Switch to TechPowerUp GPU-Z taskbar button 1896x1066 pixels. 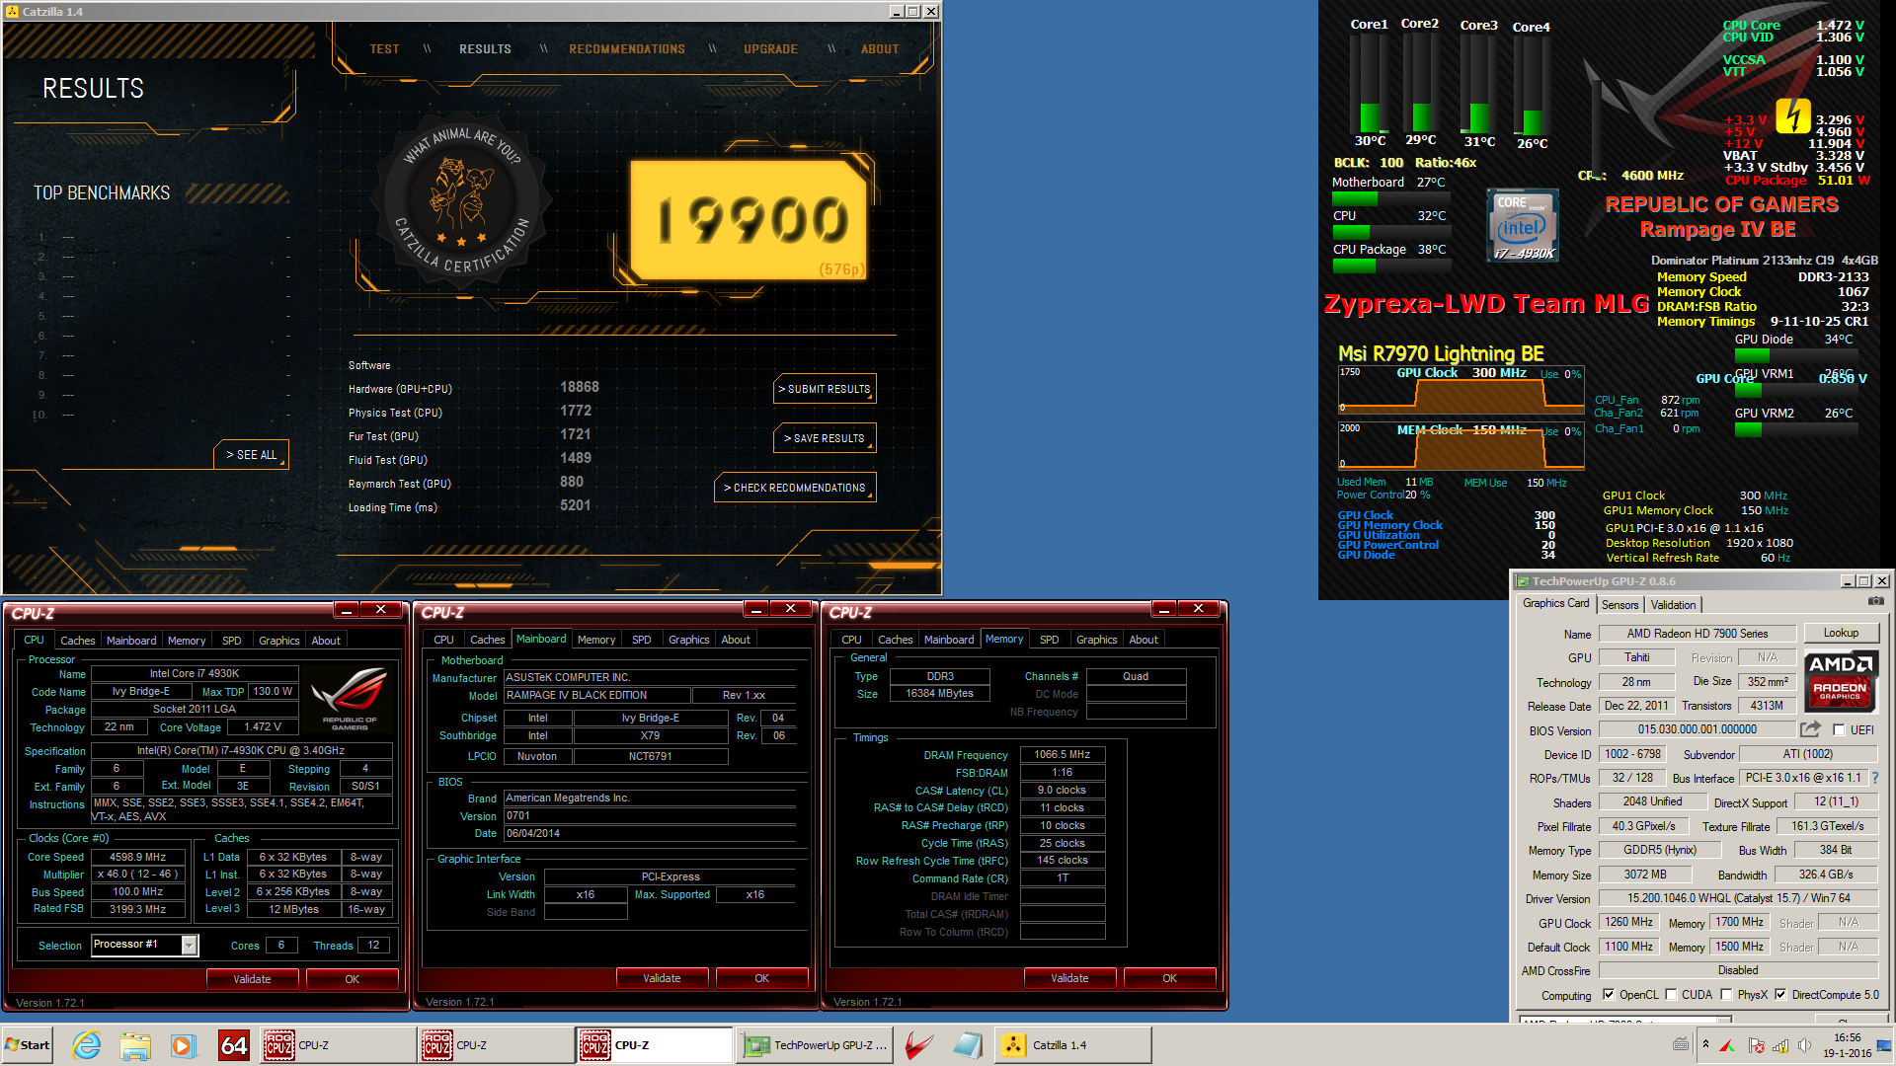click(x=816, y=1045)
